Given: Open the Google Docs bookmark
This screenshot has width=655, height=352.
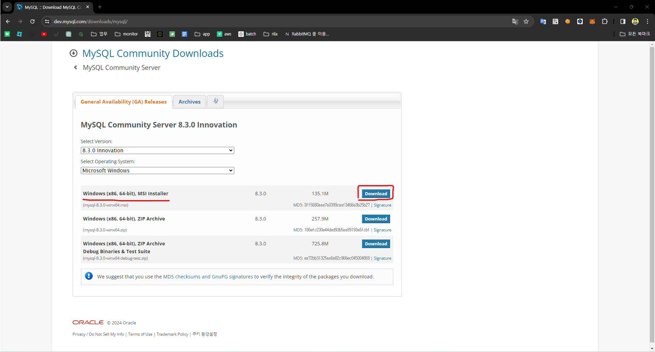Looking at the screenshot, I should tap(184, 34).
